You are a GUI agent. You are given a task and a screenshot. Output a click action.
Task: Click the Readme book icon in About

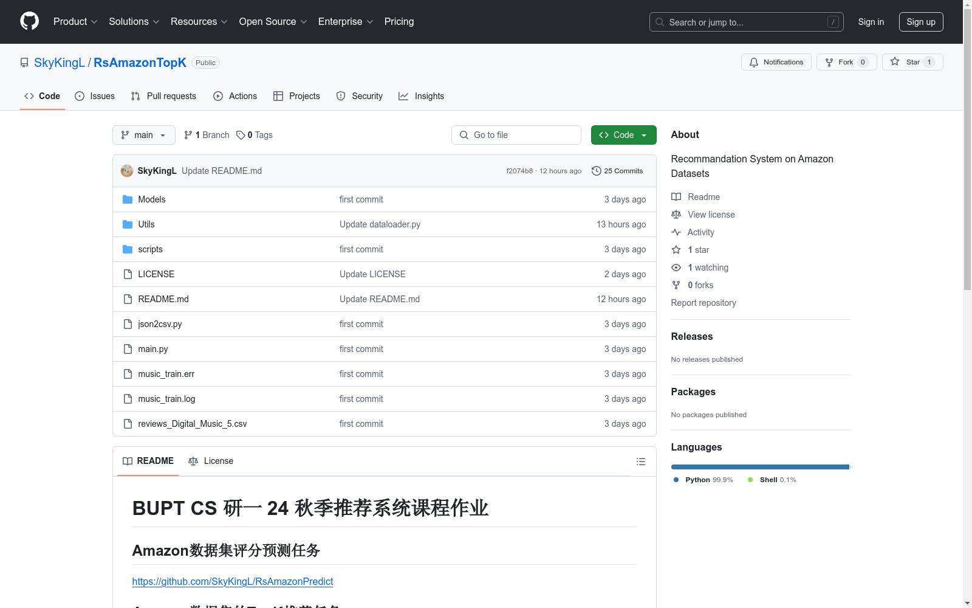point(676,197)
